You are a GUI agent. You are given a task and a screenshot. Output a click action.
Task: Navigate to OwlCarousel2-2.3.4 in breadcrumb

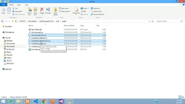46,21
